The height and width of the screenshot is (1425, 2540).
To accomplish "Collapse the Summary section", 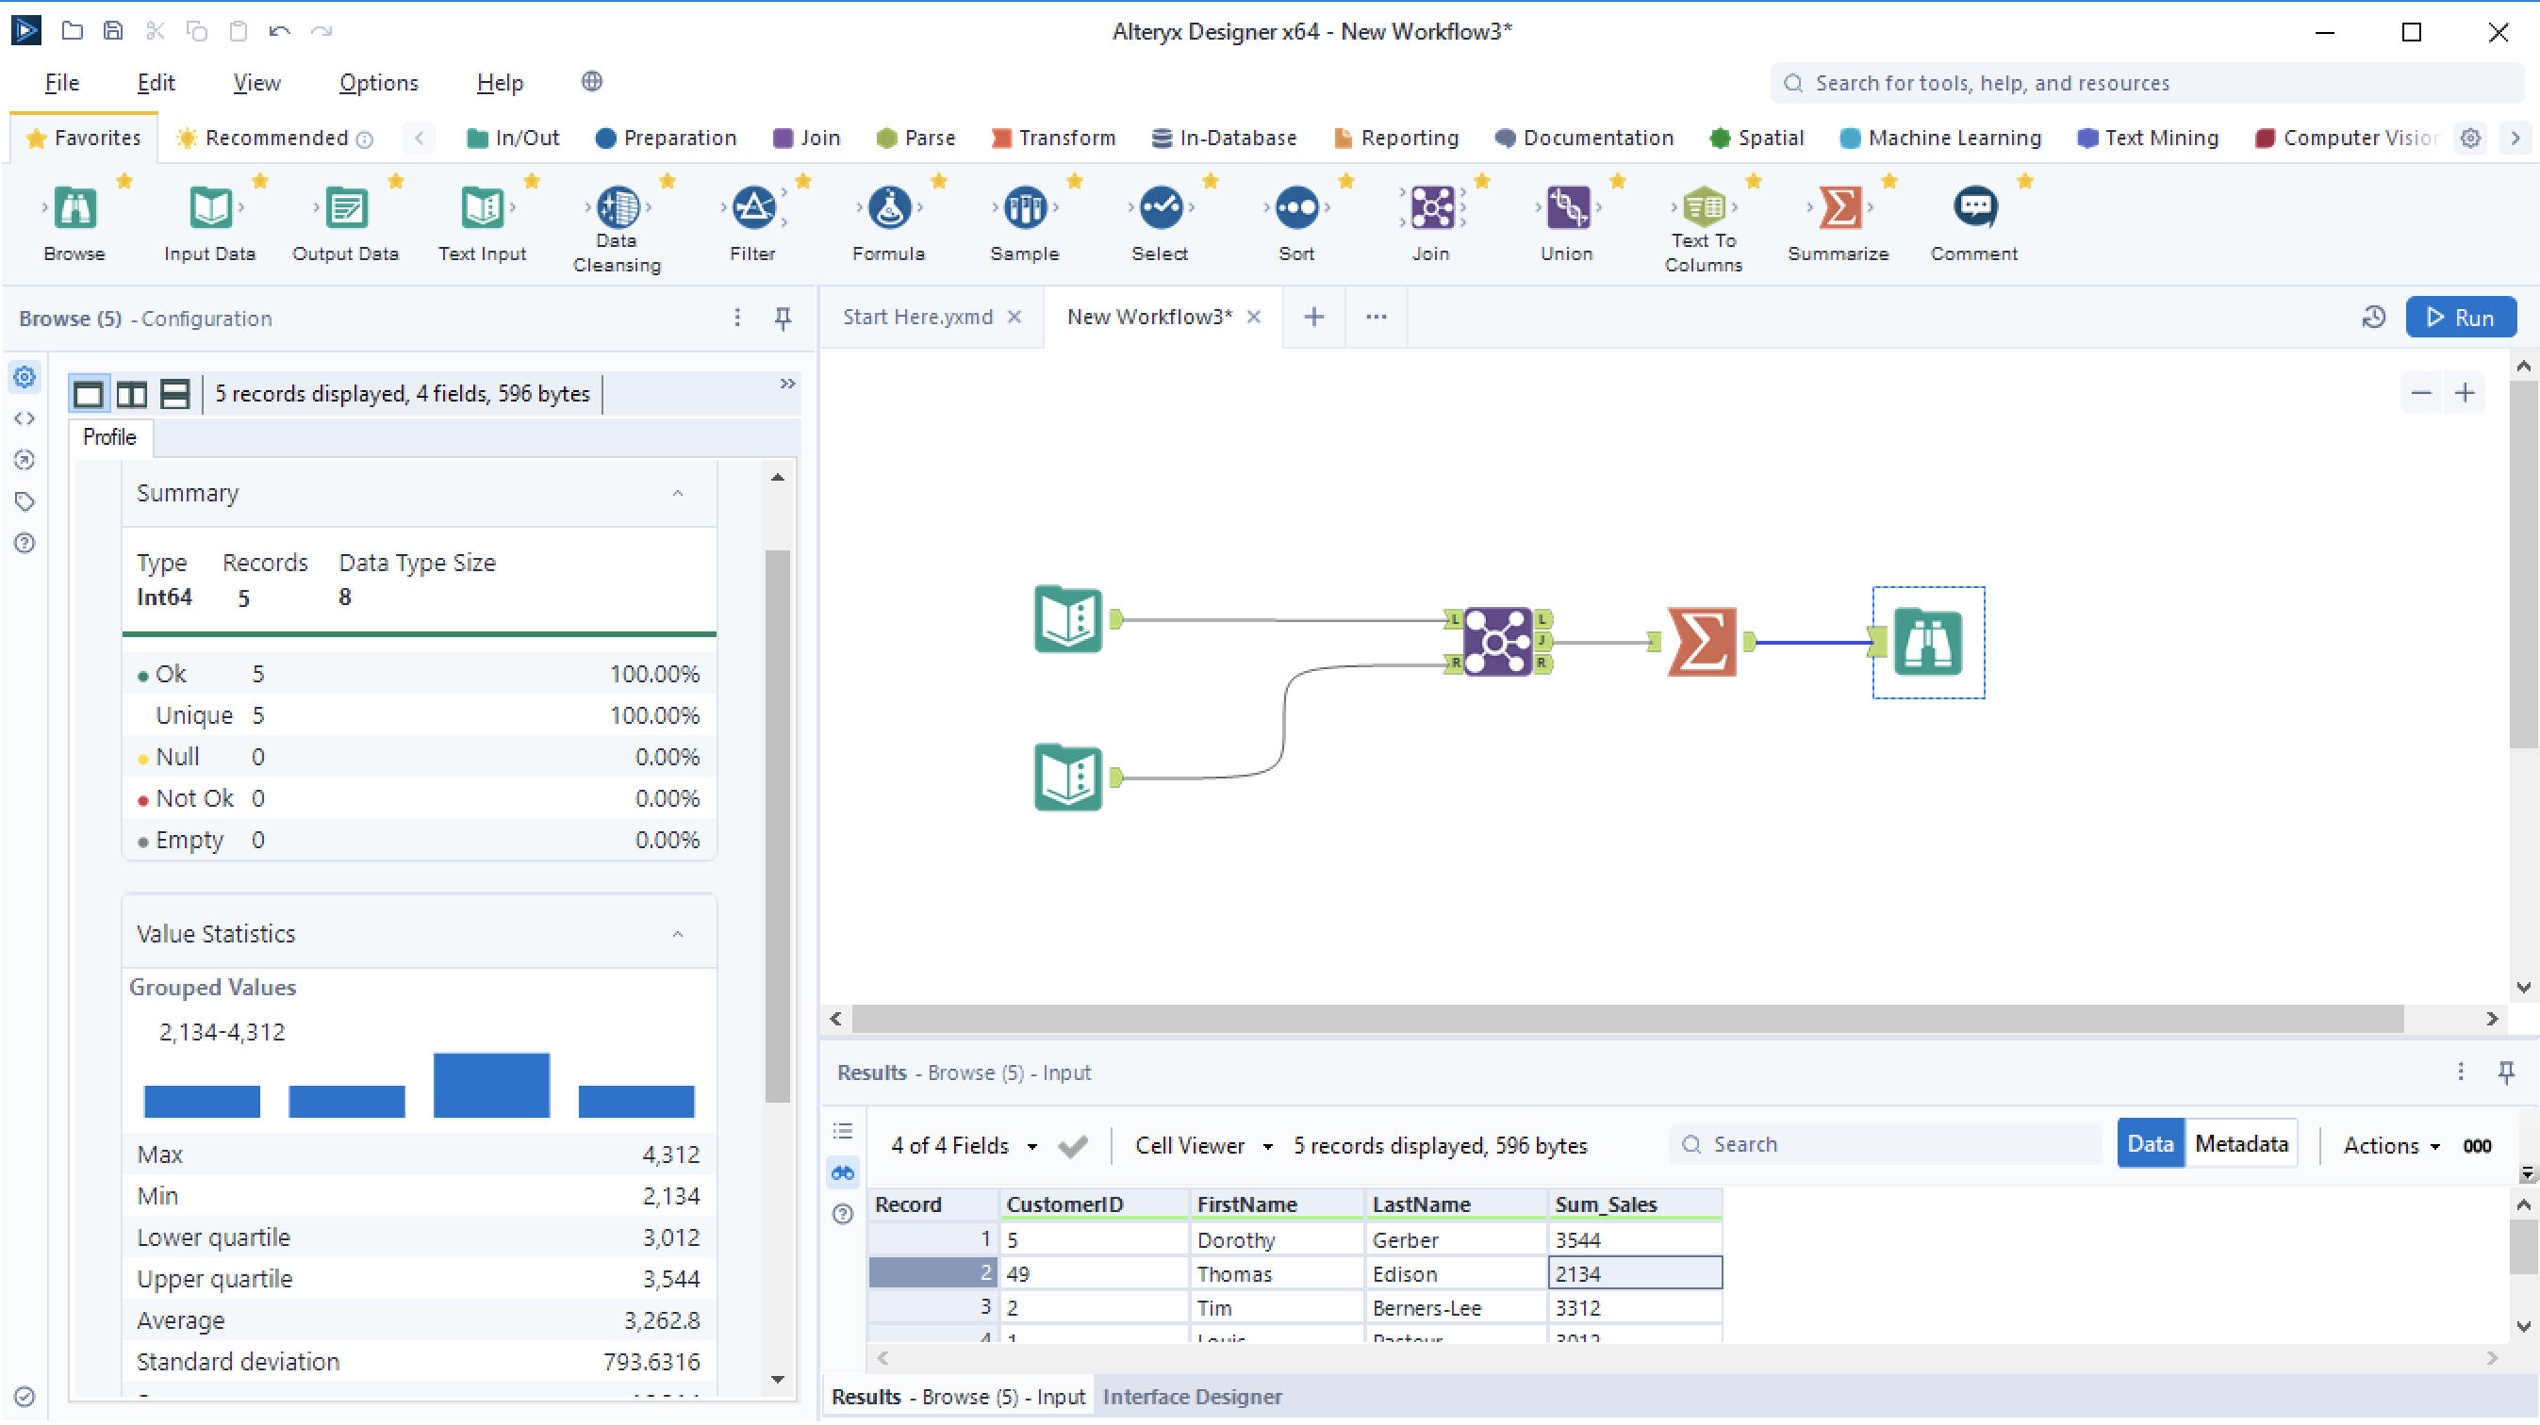I will (x=677, y=494).
